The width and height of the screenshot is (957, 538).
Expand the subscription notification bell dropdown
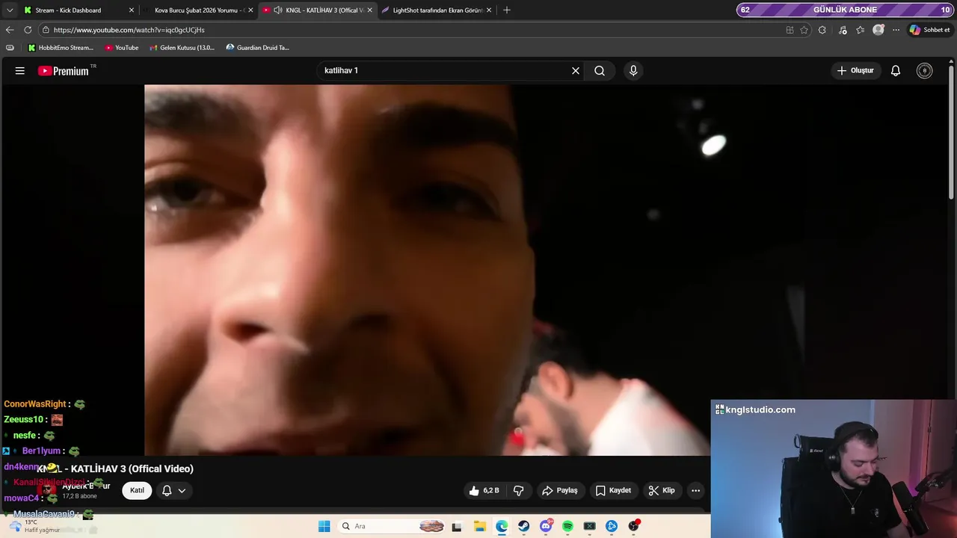point(173,491)
